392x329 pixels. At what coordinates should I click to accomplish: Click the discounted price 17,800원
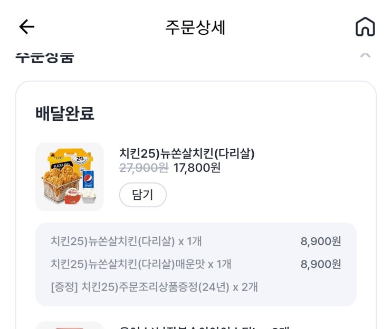pos(197,168)
